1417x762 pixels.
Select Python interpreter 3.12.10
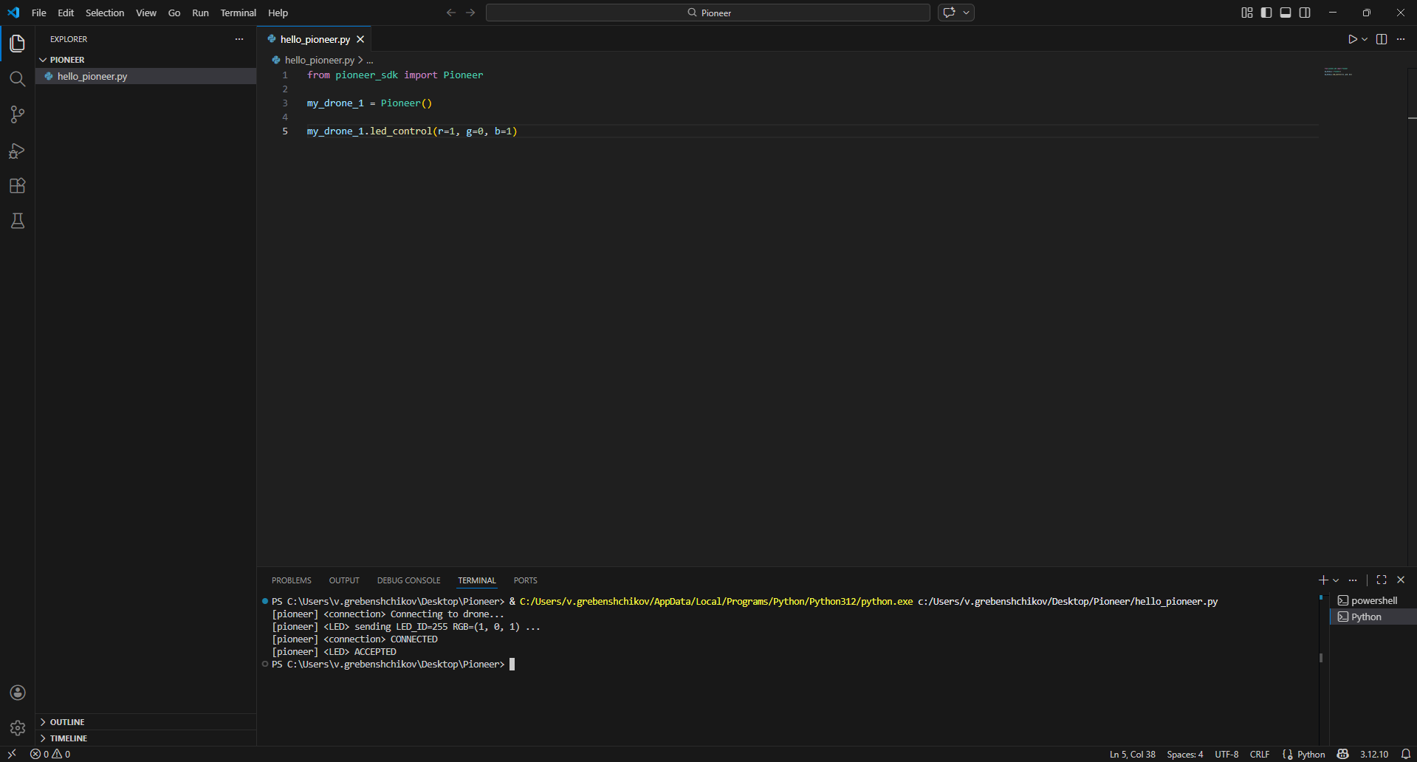tap(1374, 754)
